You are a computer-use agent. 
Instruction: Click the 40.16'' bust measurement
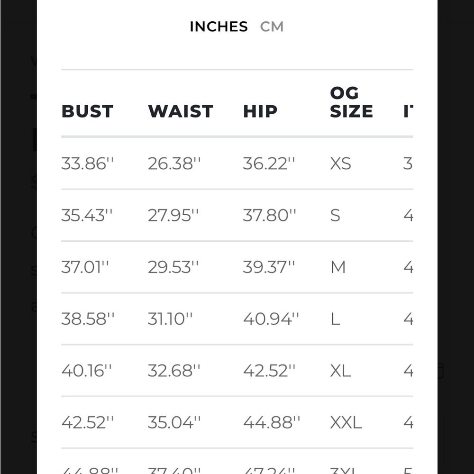tap(86, 371)
